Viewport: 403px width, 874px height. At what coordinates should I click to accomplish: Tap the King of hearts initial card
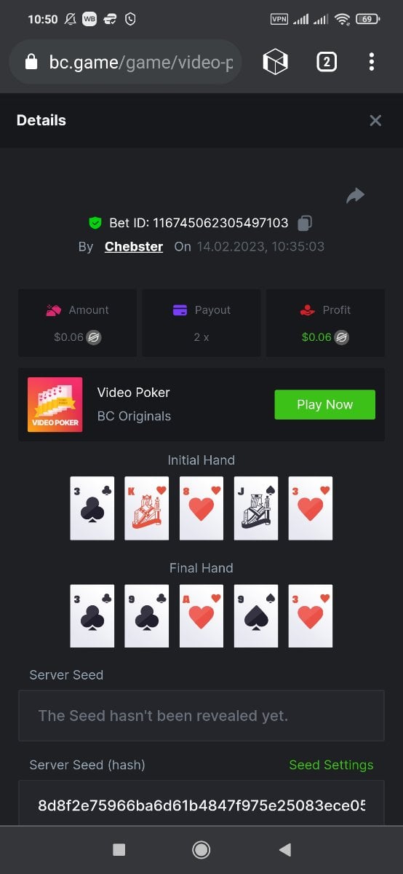coord(147,508)
